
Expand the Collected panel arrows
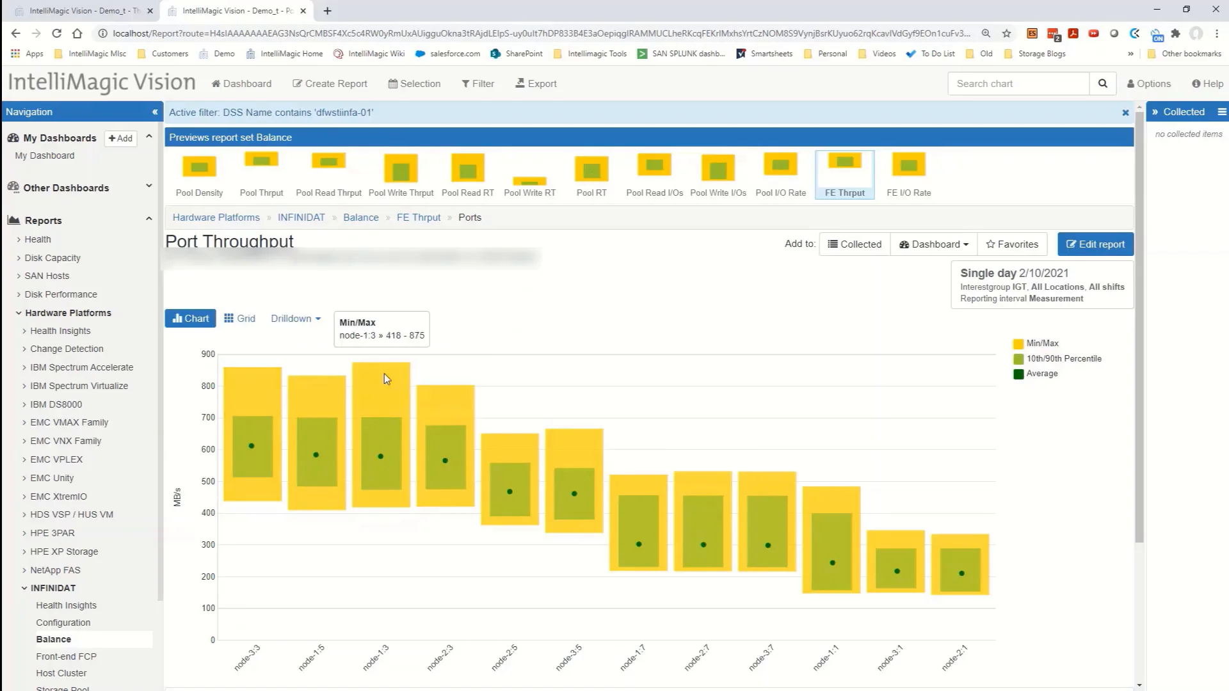tap(1155, 112)
